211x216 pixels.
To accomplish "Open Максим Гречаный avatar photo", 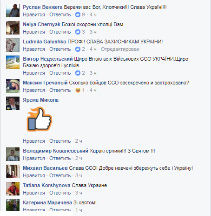I will 13,86.
